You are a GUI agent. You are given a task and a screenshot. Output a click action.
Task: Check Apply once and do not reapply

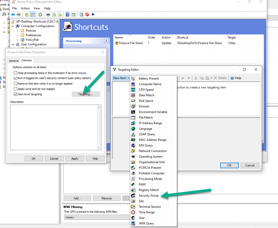pos(15,88)
